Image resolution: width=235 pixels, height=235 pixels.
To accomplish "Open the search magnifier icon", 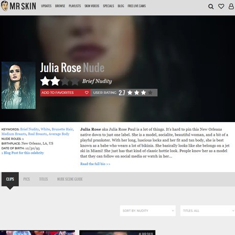I will (x=211, y=7).
